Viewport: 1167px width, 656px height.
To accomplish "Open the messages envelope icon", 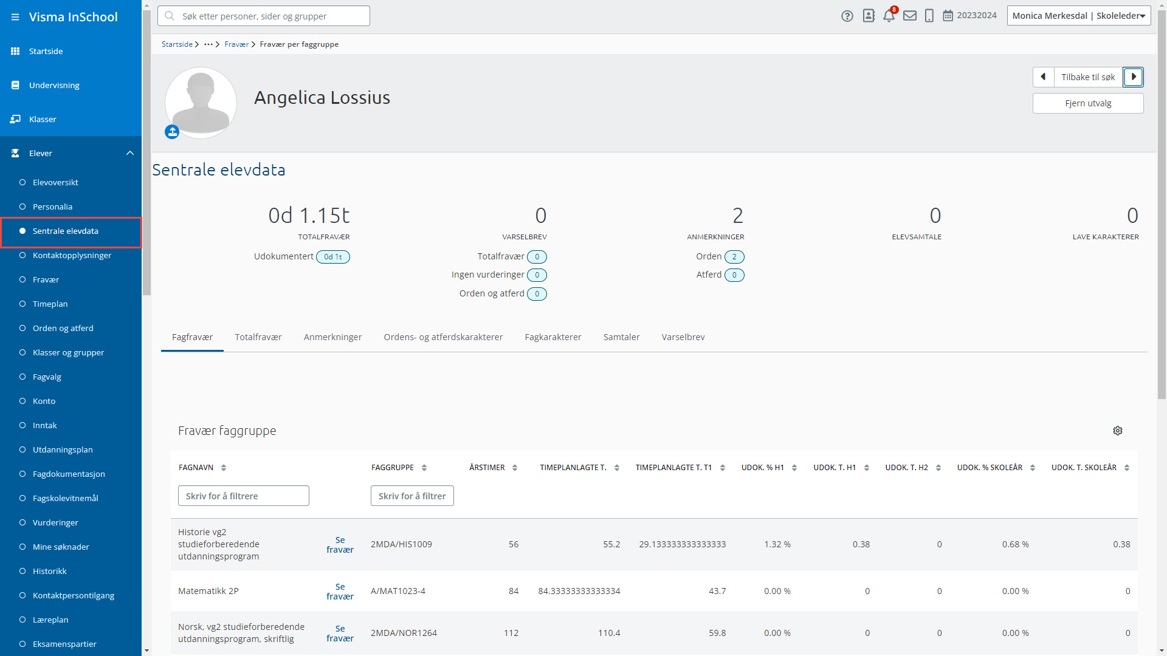I will (x=909, y=16).
